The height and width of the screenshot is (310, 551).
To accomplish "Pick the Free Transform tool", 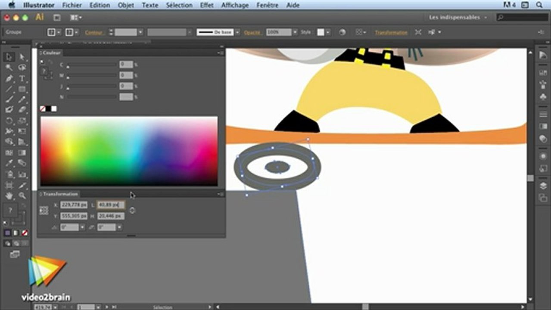I will (x=22, y=131).
